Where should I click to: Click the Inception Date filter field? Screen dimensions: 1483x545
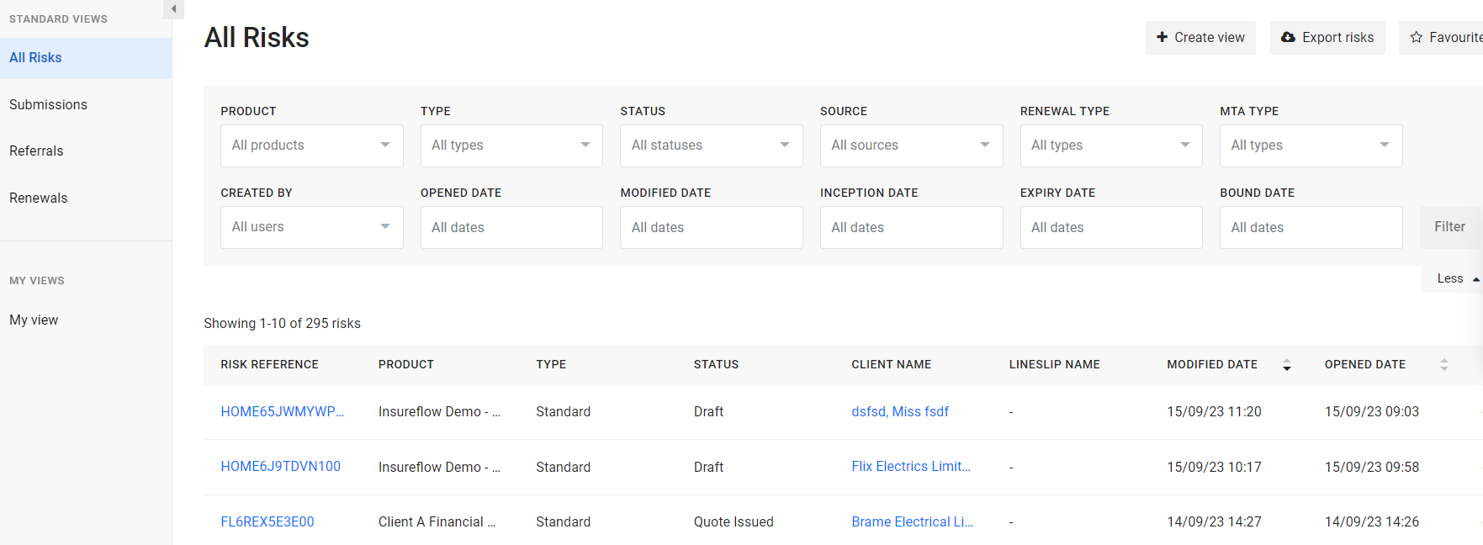pyautogui.click(x=911, y=227)
